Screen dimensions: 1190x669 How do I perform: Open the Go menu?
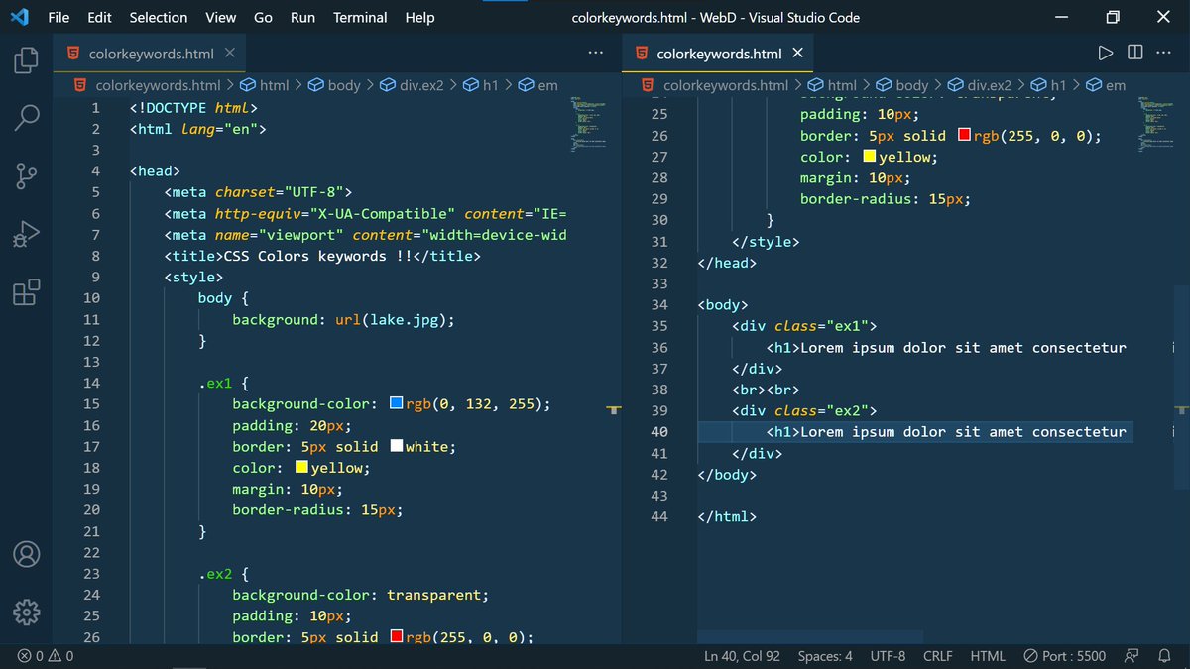coord(263,17)
